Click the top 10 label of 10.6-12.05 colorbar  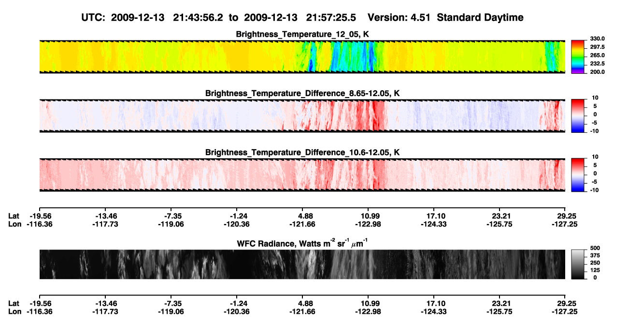(595, 157)
